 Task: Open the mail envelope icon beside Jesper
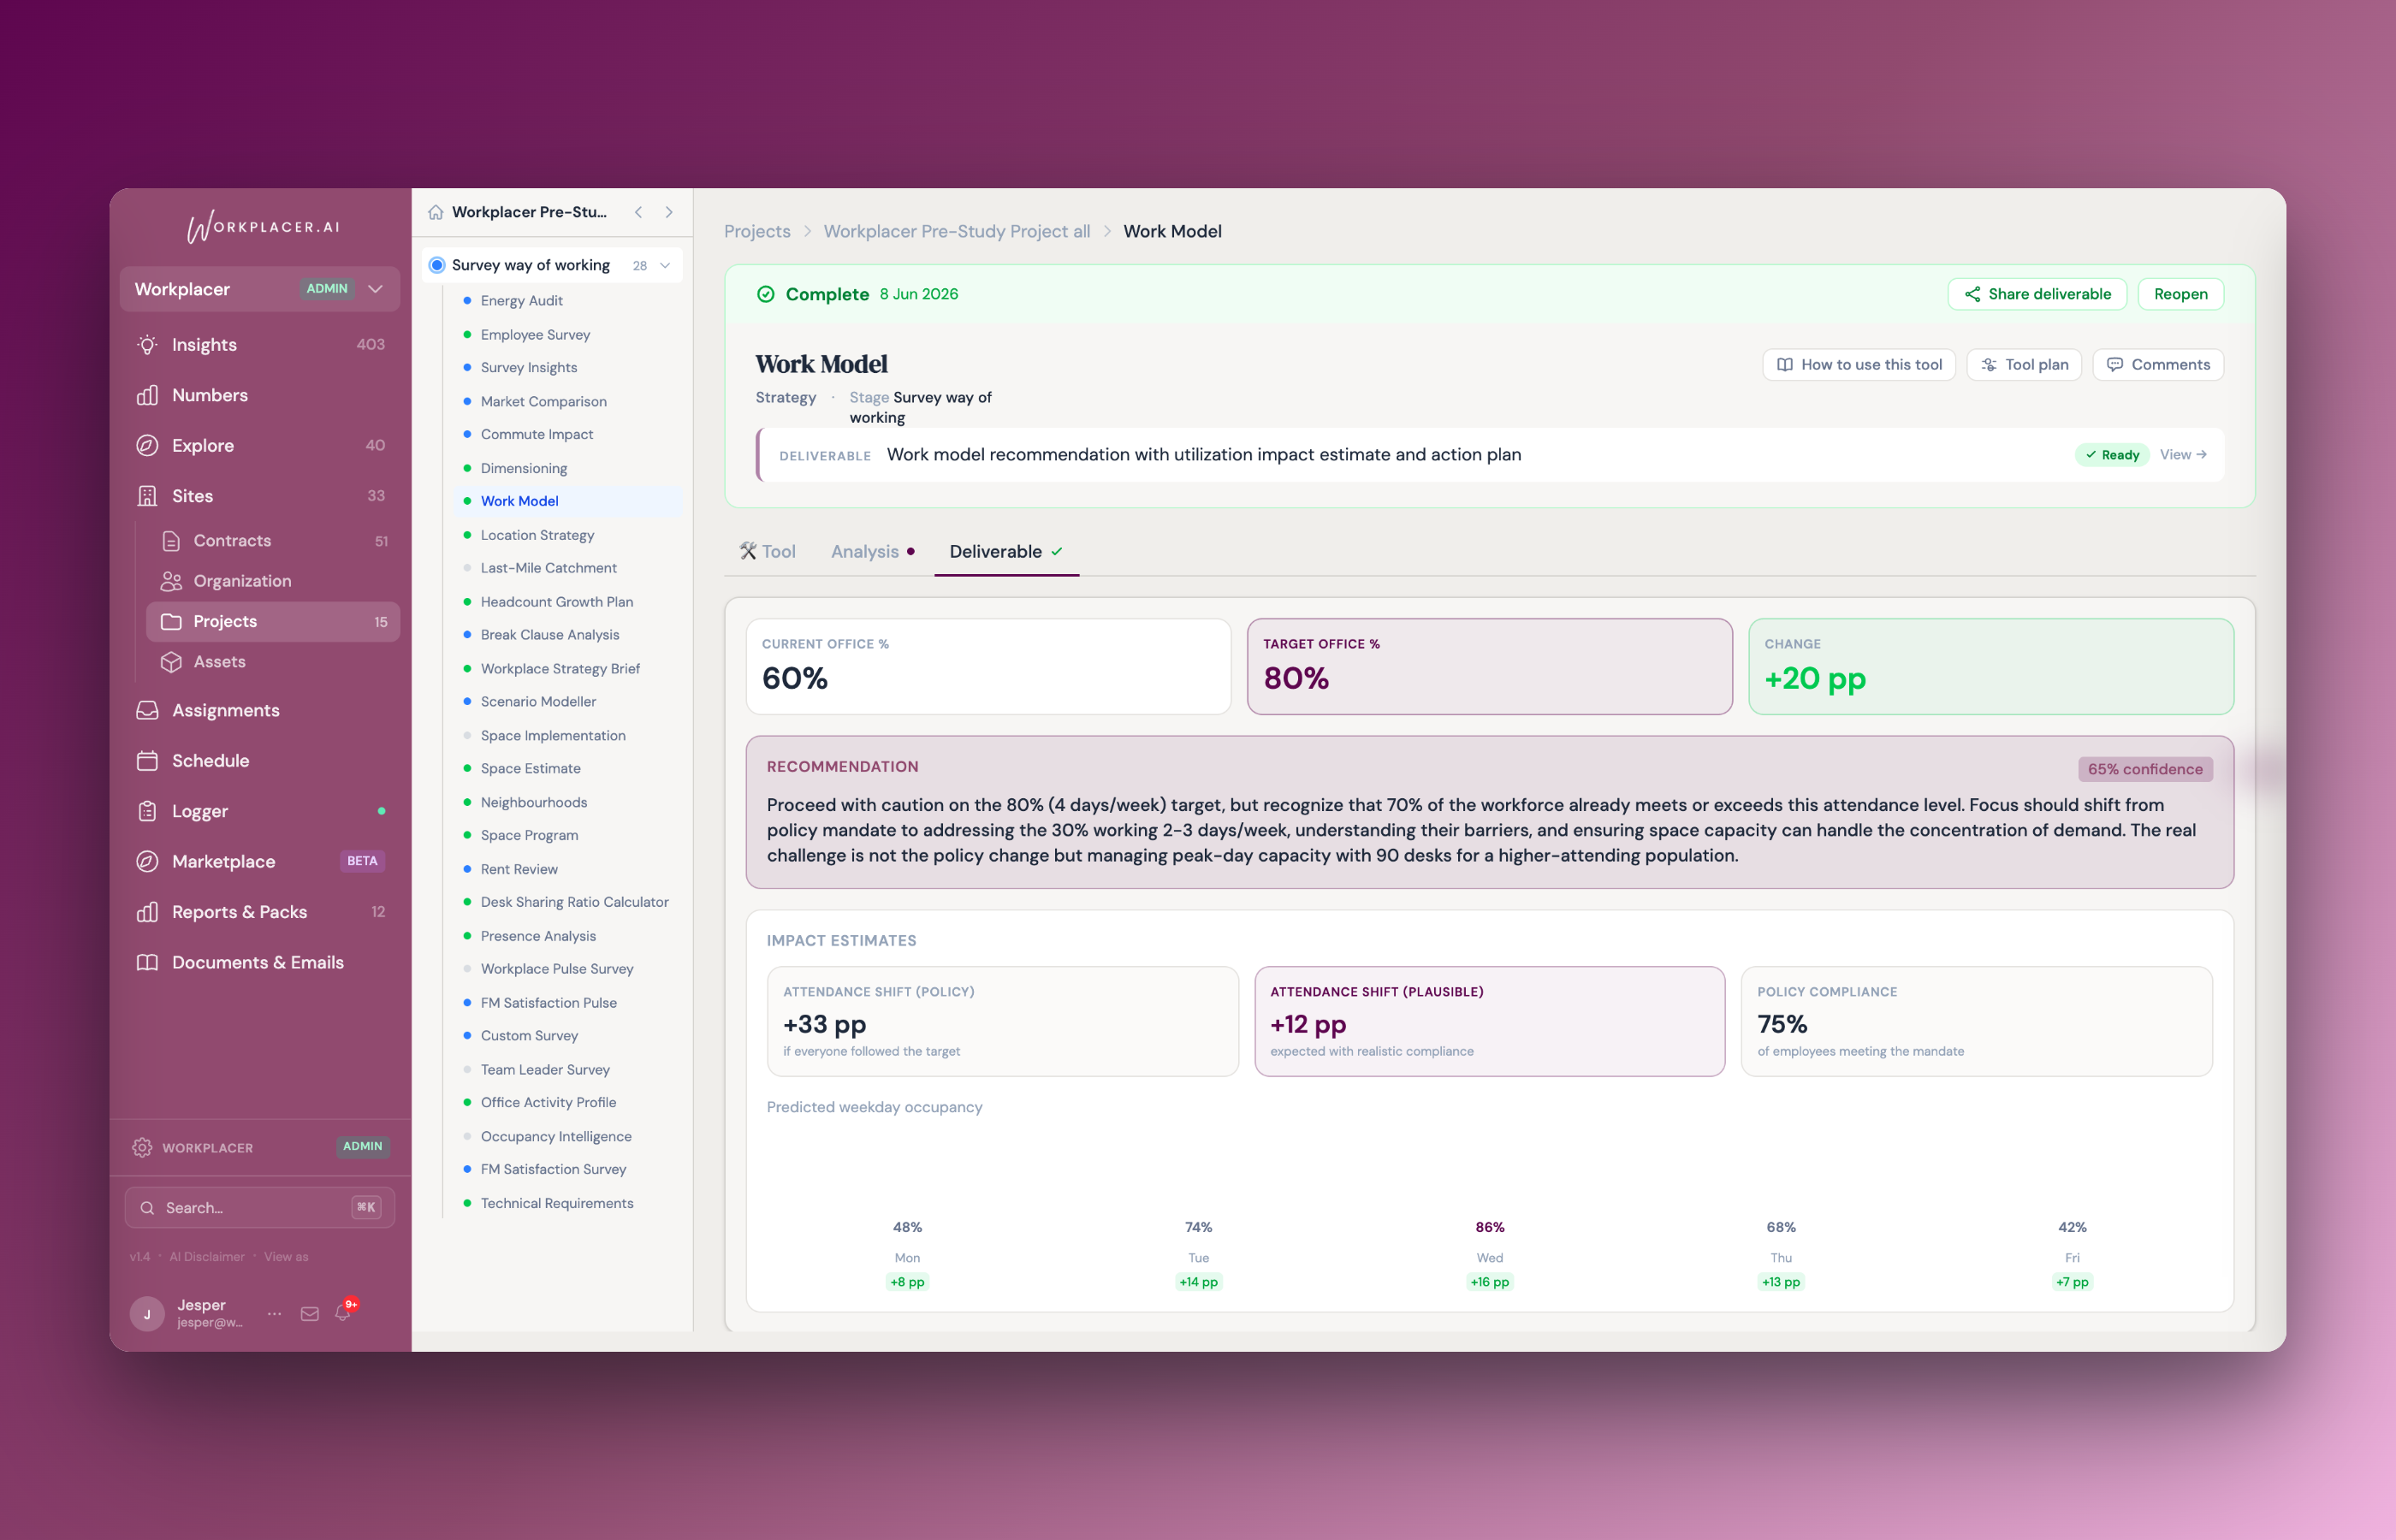click(310, 1314)
